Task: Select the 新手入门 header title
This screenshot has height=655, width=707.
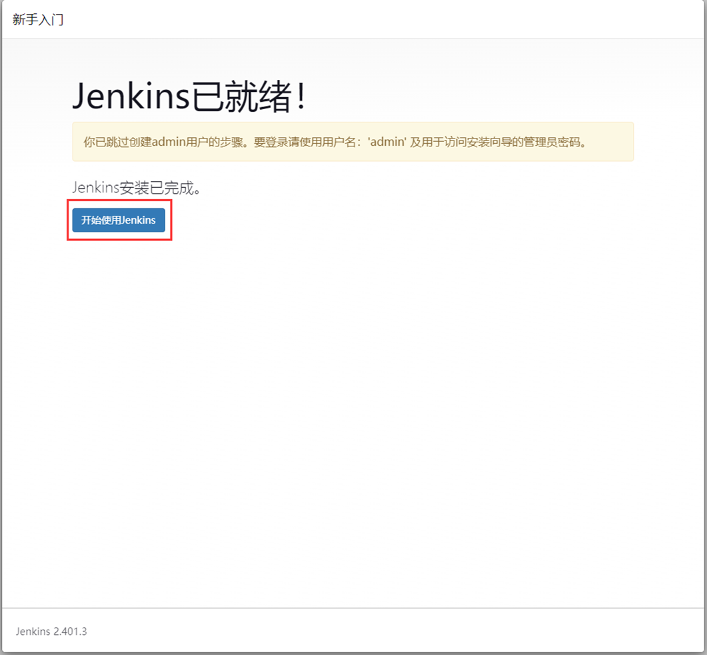Action: point(38,20)
